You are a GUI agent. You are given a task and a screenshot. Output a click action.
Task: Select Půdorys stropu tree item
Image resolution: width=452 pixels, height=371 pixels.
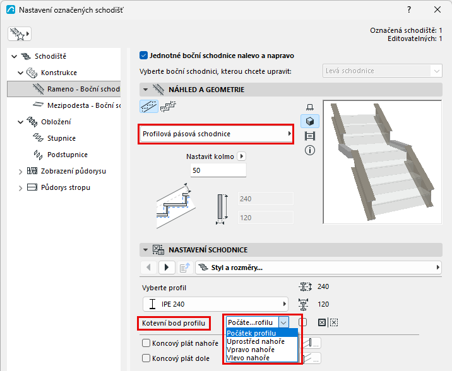(66, 187)
